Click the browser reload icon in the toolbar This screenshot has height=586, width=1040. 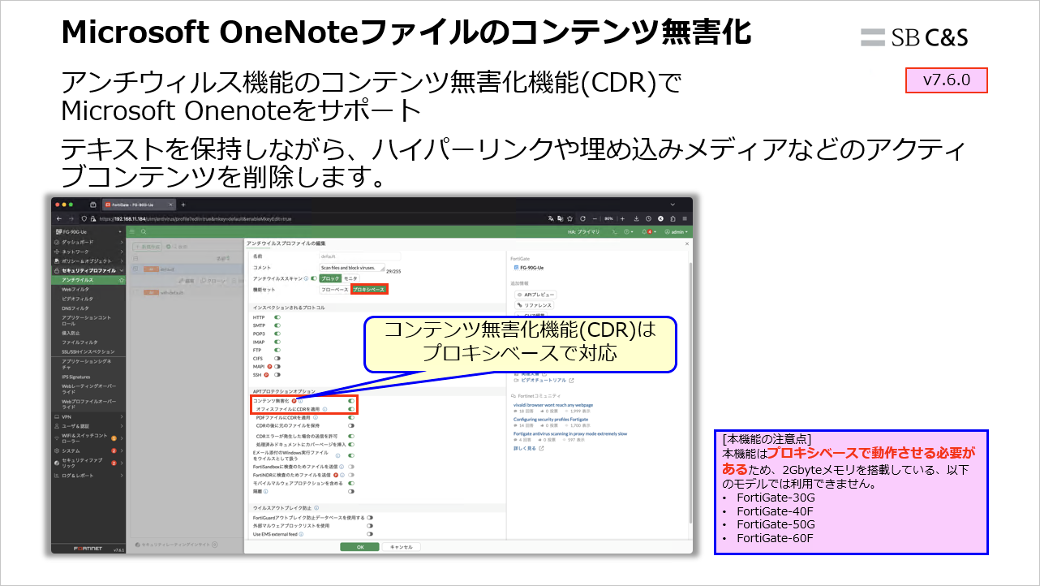point(582,218)
